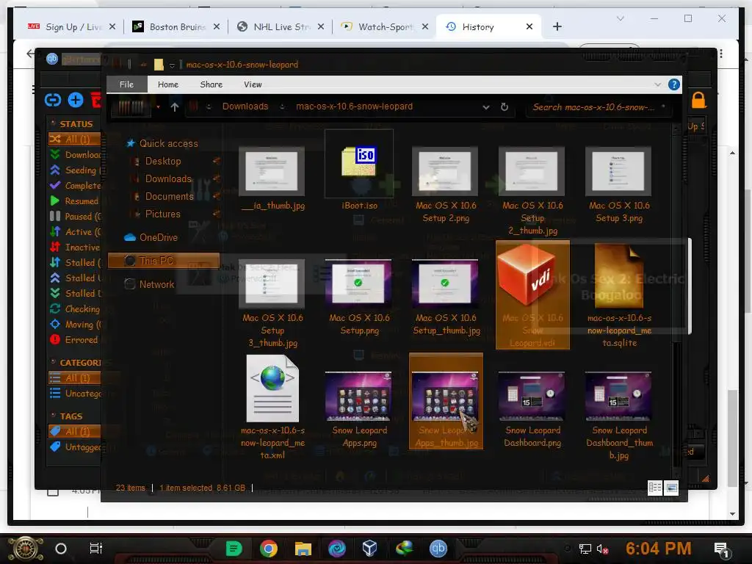The height and width of the screenshot is (564, 752).
Task: Click Downloads in the address breadcrumb
Action: point(245,106)
